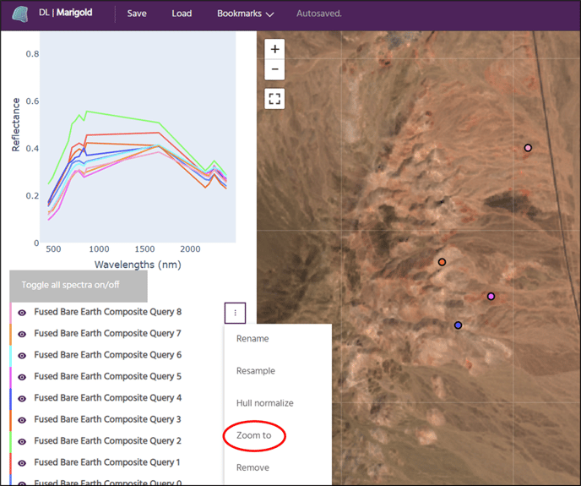
Task: Open the Bookmarks dropdown
Action: (245, 14)
